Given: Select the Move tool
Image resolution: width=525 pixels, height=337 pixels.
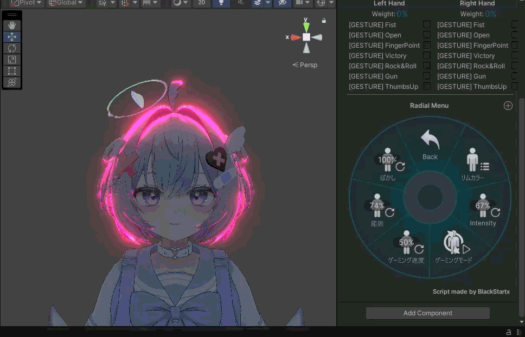Looking at the screenshot, I should [x=12, y=37].
